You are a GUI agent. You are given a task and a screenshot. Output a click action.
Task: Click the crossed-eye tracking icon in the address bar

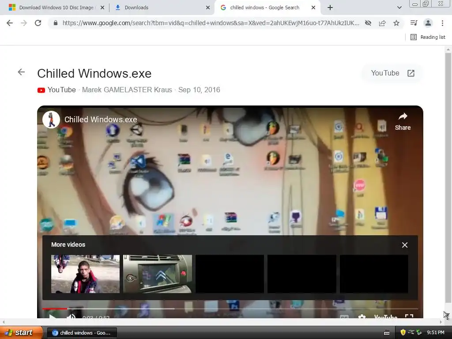click(368, 23)
